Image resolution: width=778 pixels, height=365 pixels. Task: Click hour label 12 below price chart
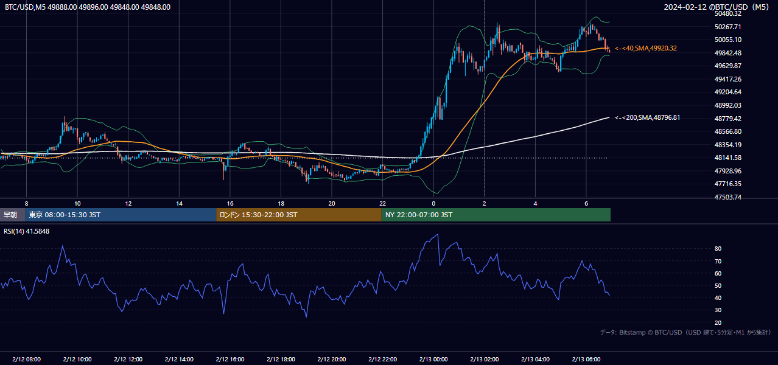[x=128, y=203]
